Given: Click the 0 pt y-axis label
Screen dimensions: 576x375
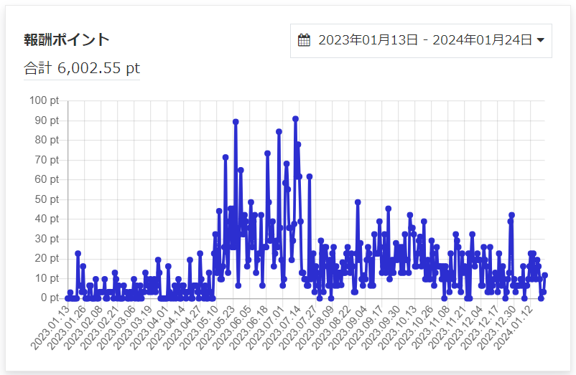Looking at the screenshot, I should (50, 298).
